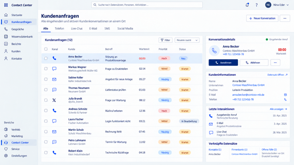The width and height of the screenshot is (294, 165).
Task: Check the Markus Wagner row checkbox
Action: 46,69
